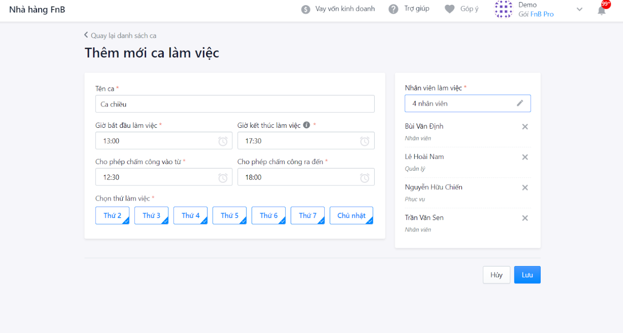
Task: Open the Trợ giúp help menu
Action: pos(409,9)
